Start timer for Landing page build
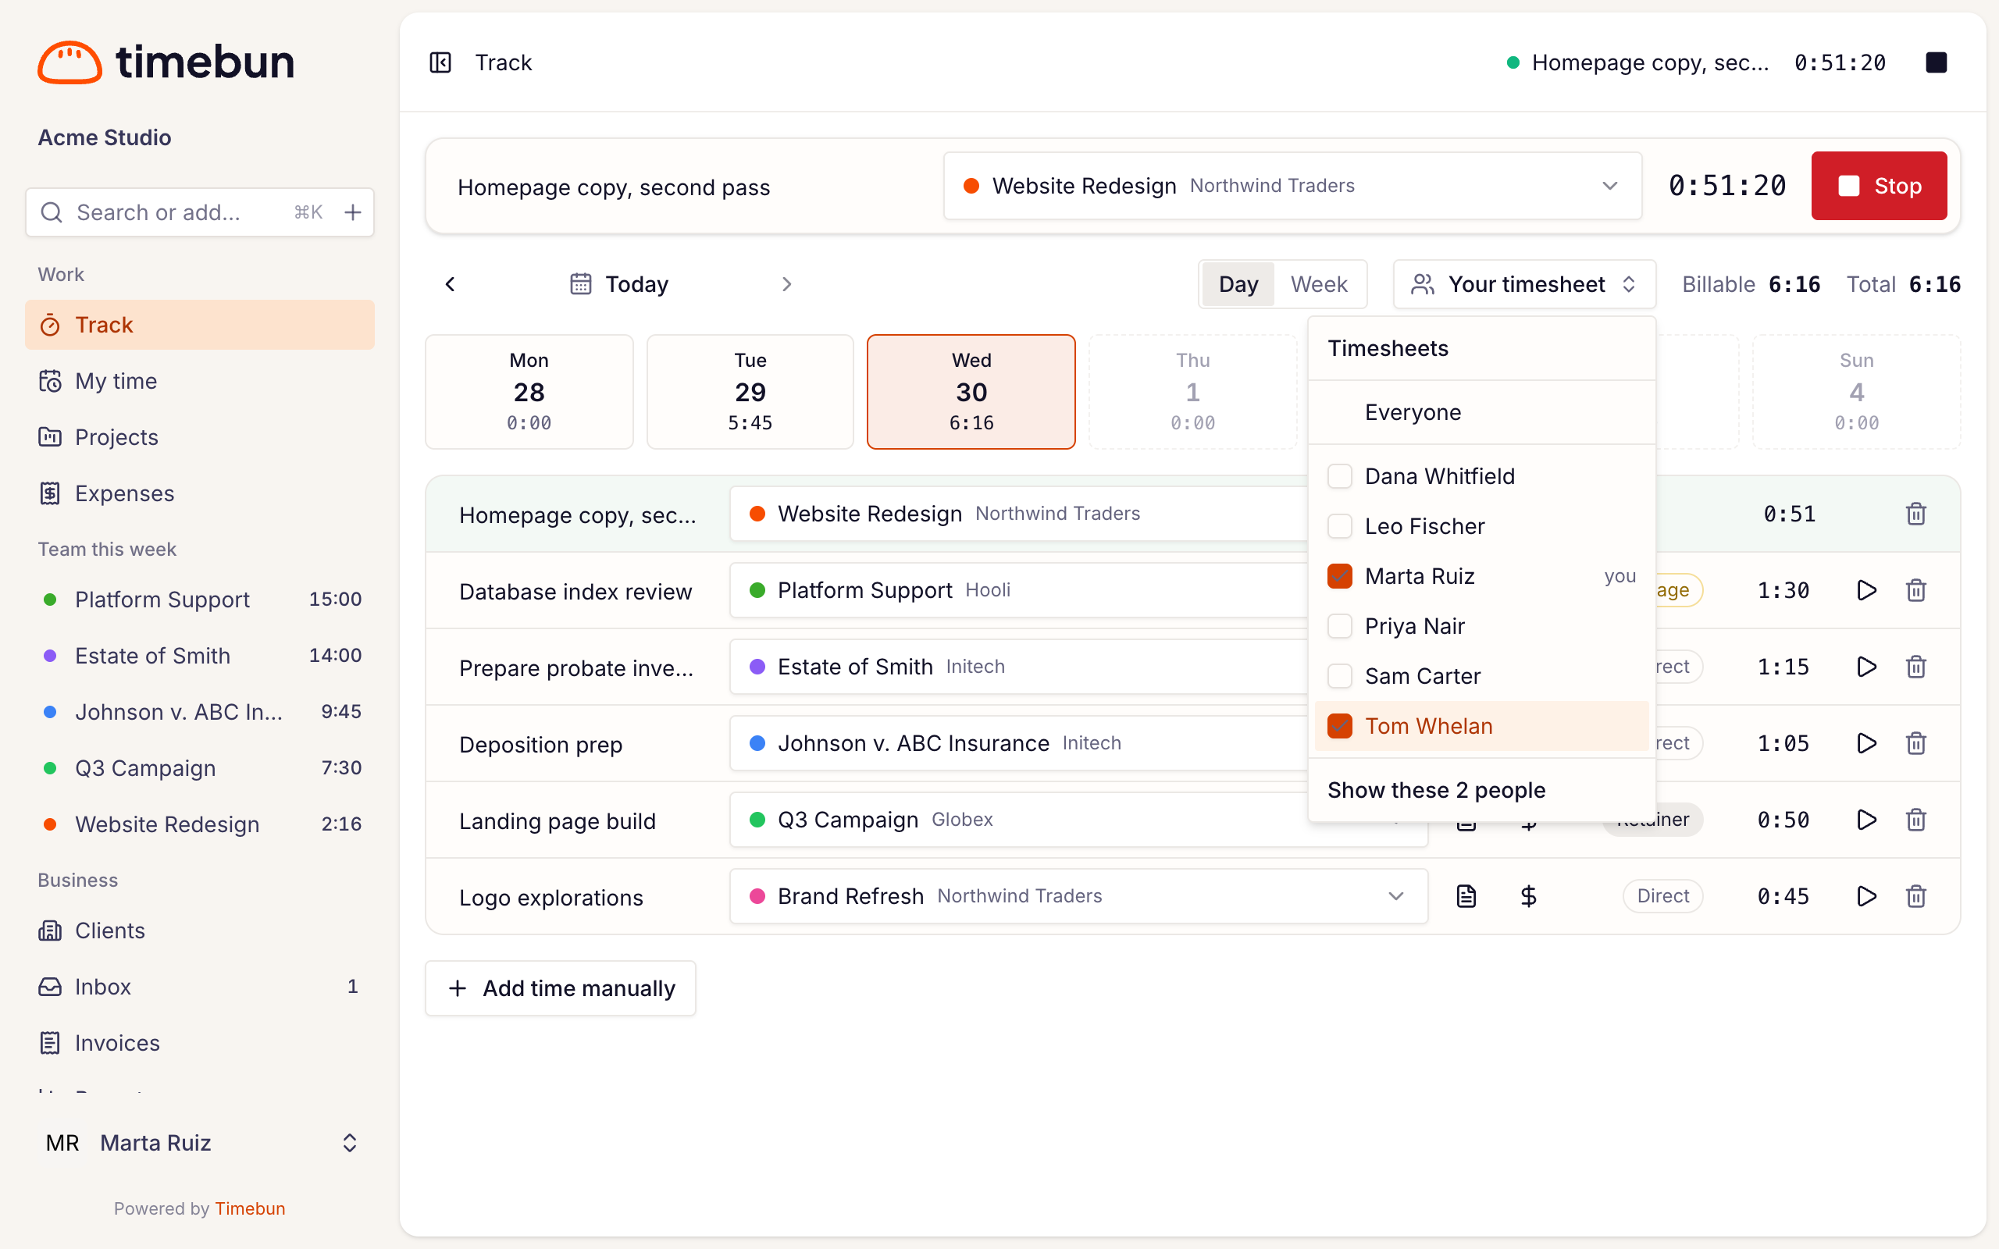This screenshot has width=1999, height=1249. (x=1866, y=820)
